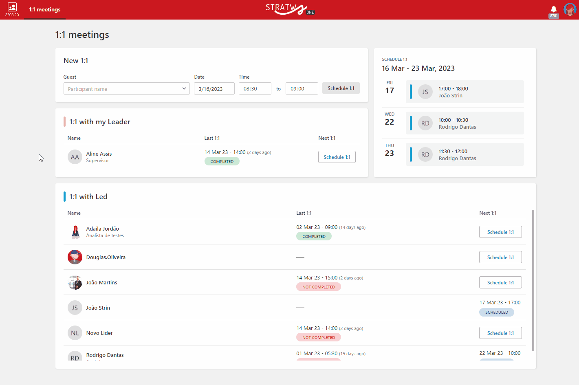Click NOT COMPLETED badge for João Martins
579x385 pixels.
(319, 287)
